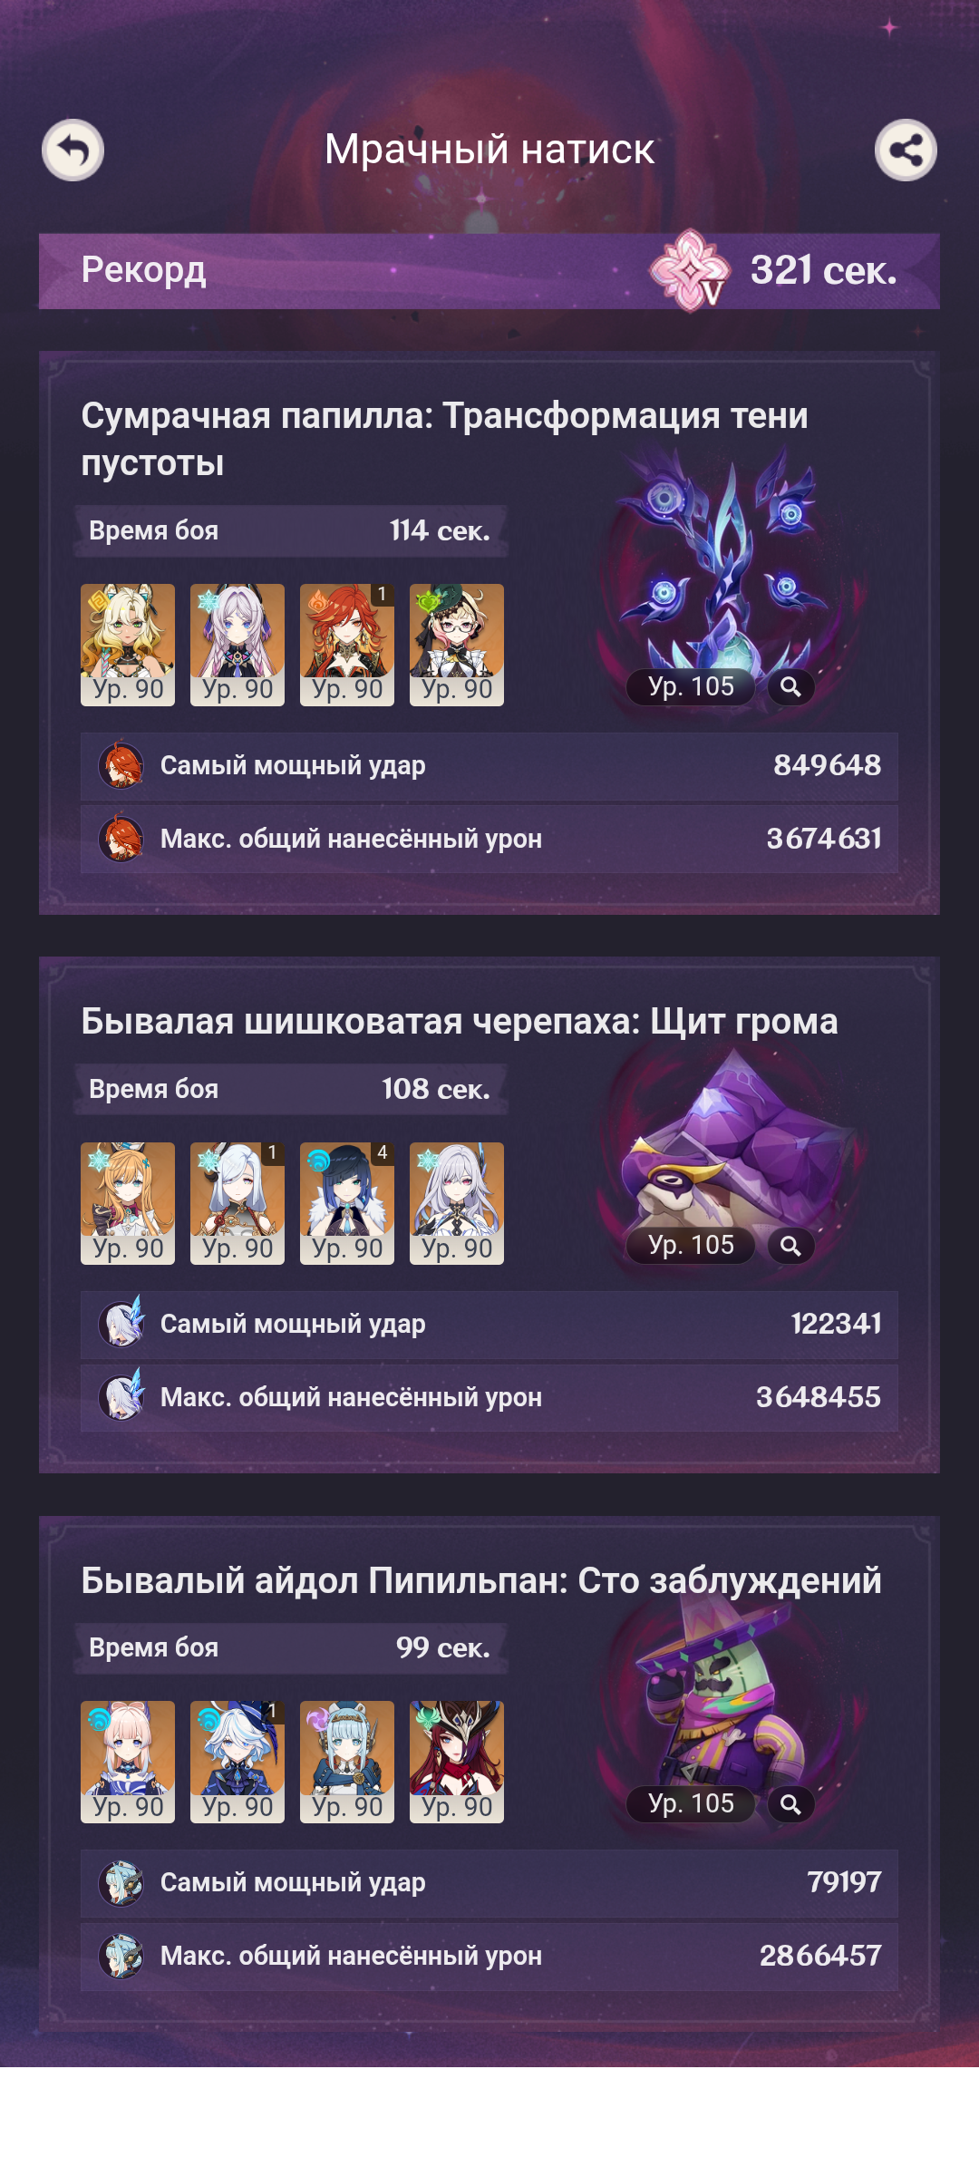Select glasses-wearing character portrait in first team
979x2176 pixels.
click(457, 645)
